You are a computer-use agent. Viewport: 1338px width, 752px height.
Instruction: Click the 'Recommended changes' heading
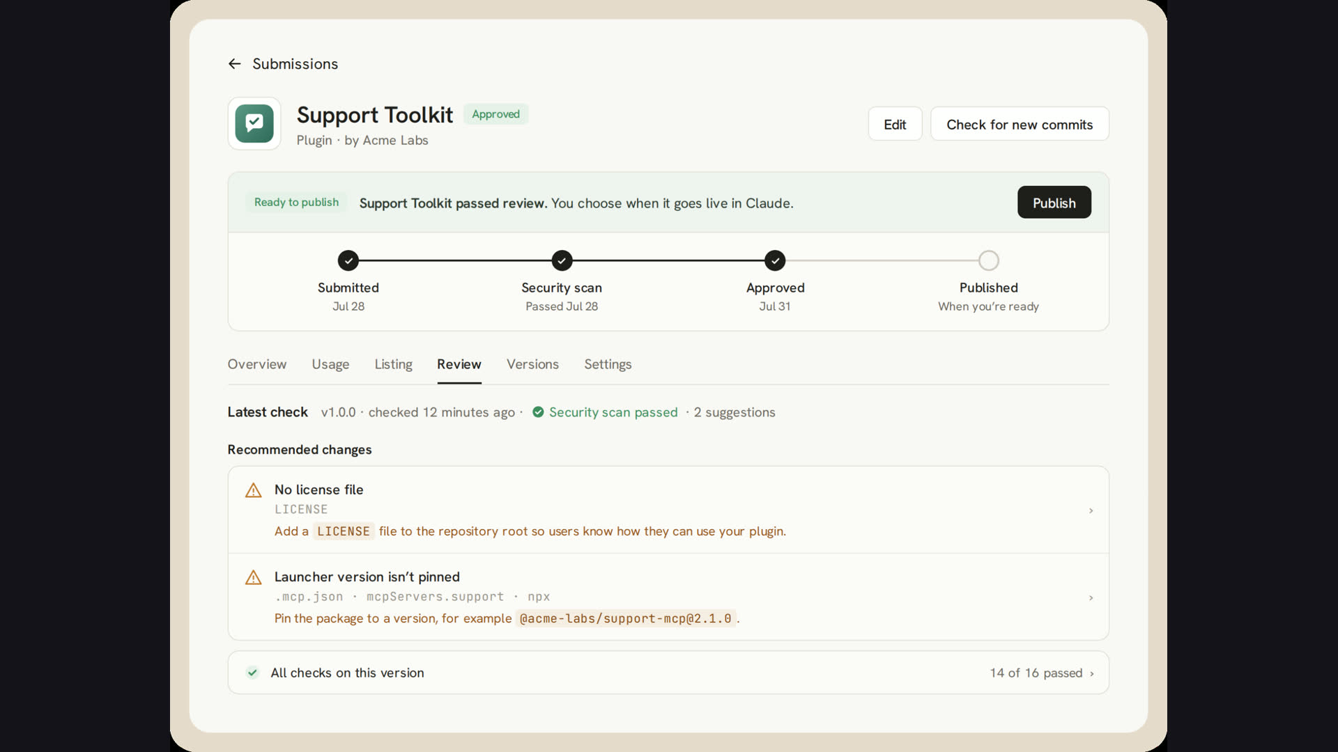pos(300,450)
